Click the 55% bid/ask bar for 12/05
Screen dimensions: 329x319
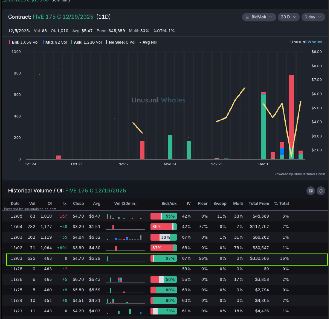coord(163,216)
